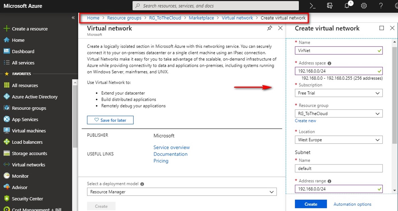Screen dimensions: 398x211
Task: Click the Load balancers icon
Action: point(7,142)
